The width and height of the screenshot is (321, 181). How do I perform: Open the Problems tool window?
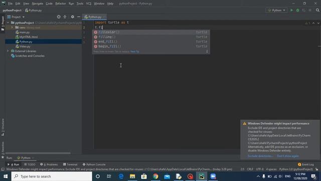tap(49, 164)
